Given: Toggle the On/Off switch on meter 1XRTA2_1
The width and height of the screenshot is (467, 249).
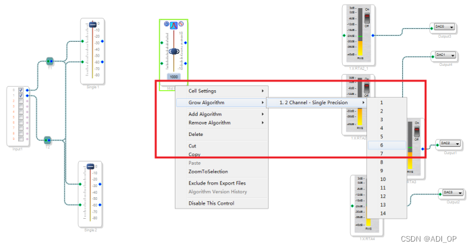Looking at the screenshot, I should click(367, 18).
